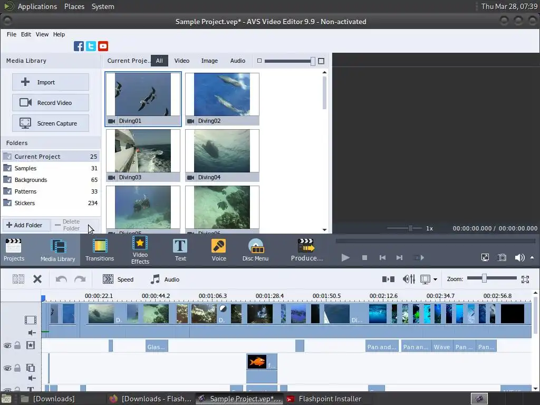The width and height of the screenshot is (540, 405).
Task: Lock the video effects track
Action: [17, 345]
